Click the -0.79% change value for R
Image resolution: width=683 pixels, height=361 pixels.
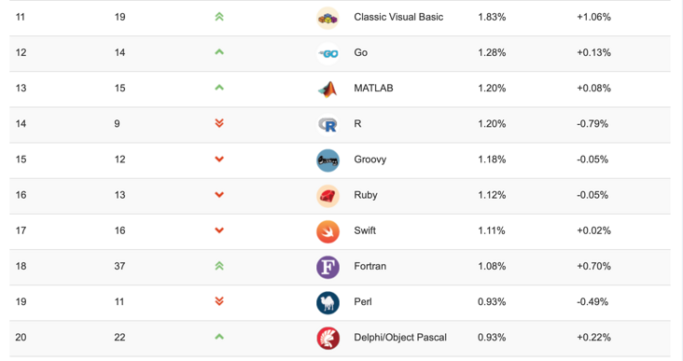click(592, 124)
